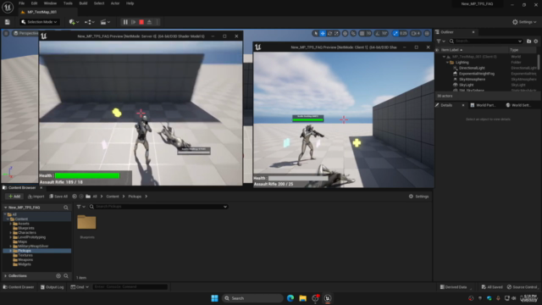Viewport: 542px width, 305px height.
Task: Select DirectionalLight in the Outliner
Action: pyautogui.click(x=472, y=68)
